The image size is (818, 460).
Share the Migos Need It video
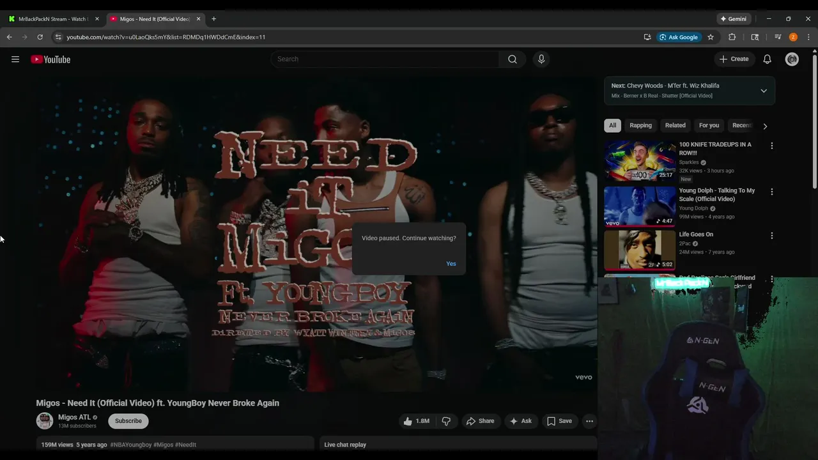[x=481, y=421]
